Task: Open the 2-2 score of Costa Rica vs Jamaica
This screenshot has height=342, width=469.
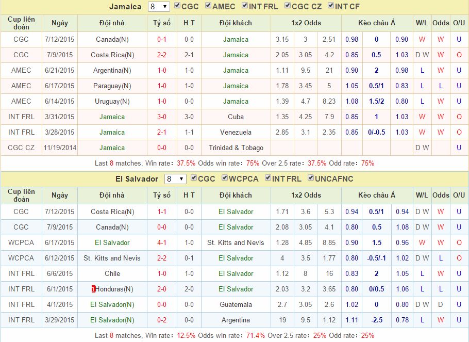Action: (x=162, y=55)
